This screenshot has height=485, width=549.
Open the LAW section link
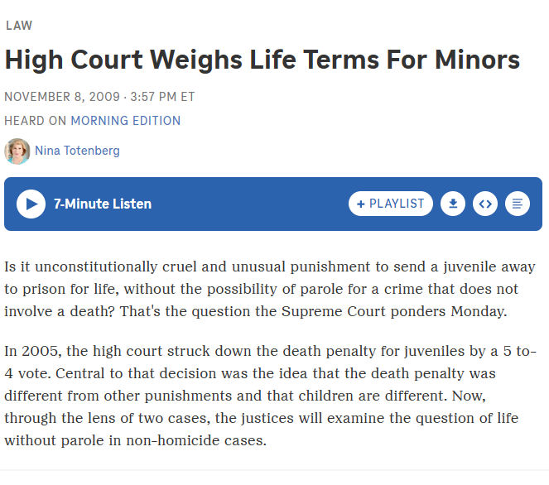19,25
